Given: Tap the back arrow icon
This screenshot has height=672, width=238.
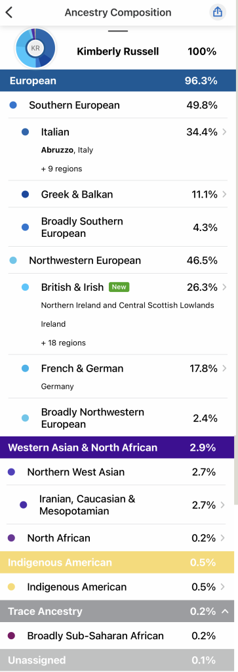Looking at the screenshot, I should [9, 12].
